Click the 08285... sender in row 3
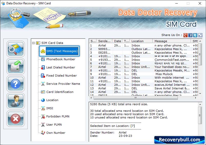Viewport: 206px width, 145px height. 104,53
